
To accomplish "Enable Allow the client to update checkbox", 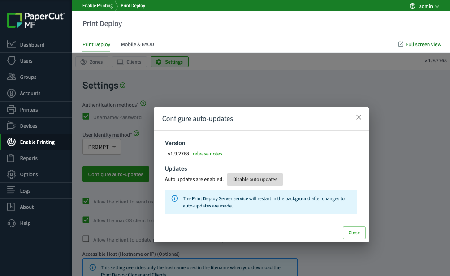I will 86,239.
